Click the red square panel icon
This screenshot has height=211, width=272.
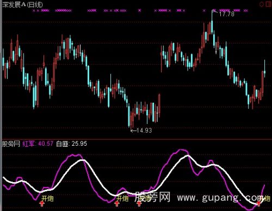[269, 4]
